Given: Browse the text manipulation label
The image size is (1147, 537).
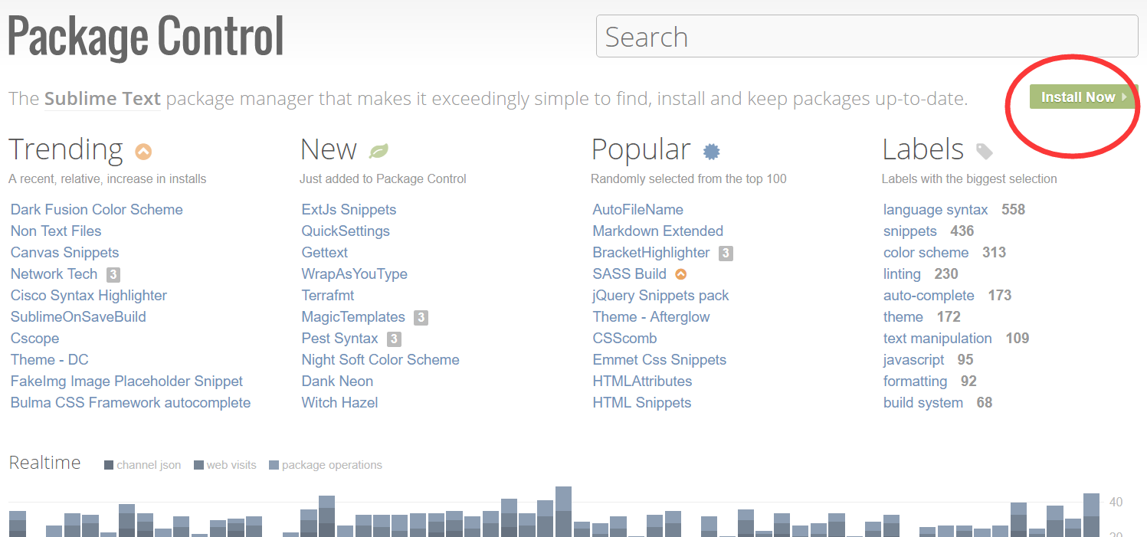Looking at the screenshot, I should point(938,339).
